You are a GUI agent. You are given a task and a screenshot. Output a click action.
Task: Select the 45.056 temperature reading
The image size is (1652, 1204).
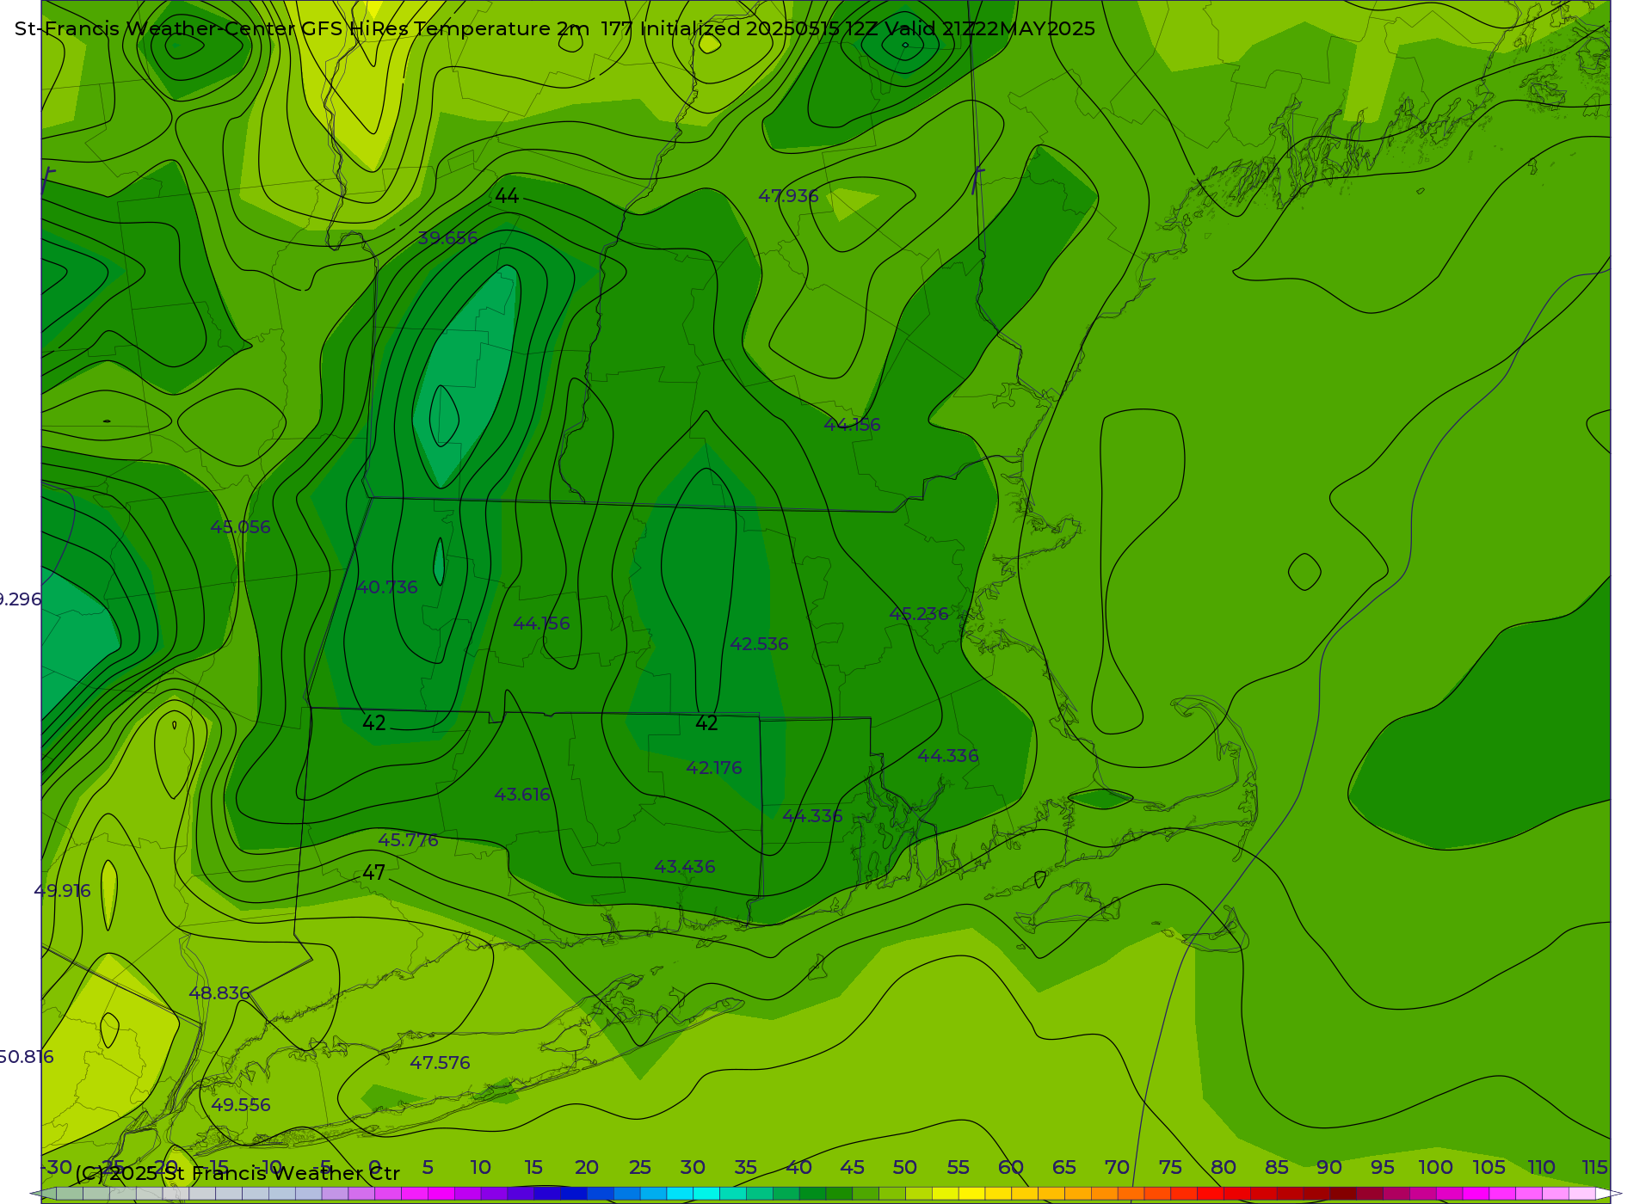coord(240,527)
